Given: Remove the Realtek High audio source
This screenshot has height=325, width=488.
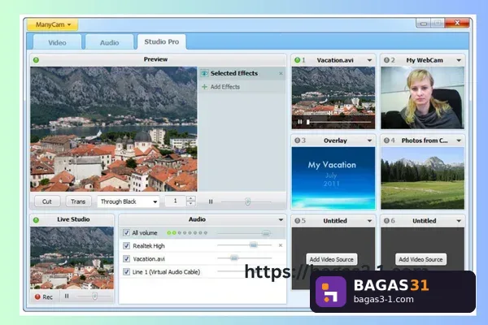Looking at the screenshot, I should [x=281, y=245].
